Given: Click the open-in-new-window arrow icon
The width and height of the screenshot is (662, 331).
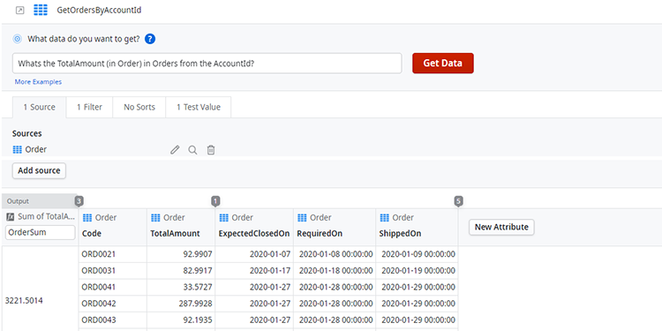Looking at the screenshot, I should coord(19,11).
